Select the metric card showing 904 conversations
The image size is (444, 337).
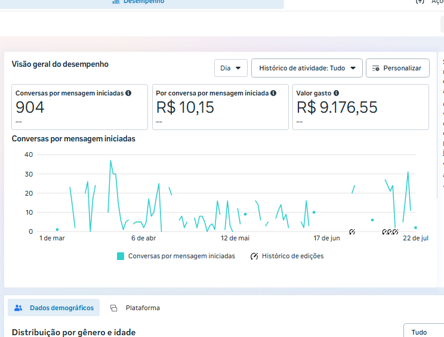80,107
